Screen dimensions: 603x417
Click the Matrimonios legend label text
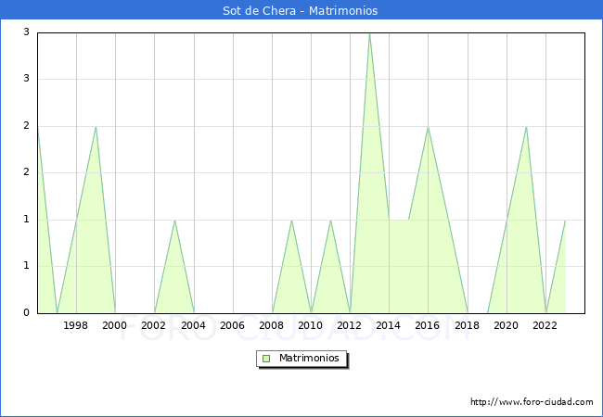310,358
